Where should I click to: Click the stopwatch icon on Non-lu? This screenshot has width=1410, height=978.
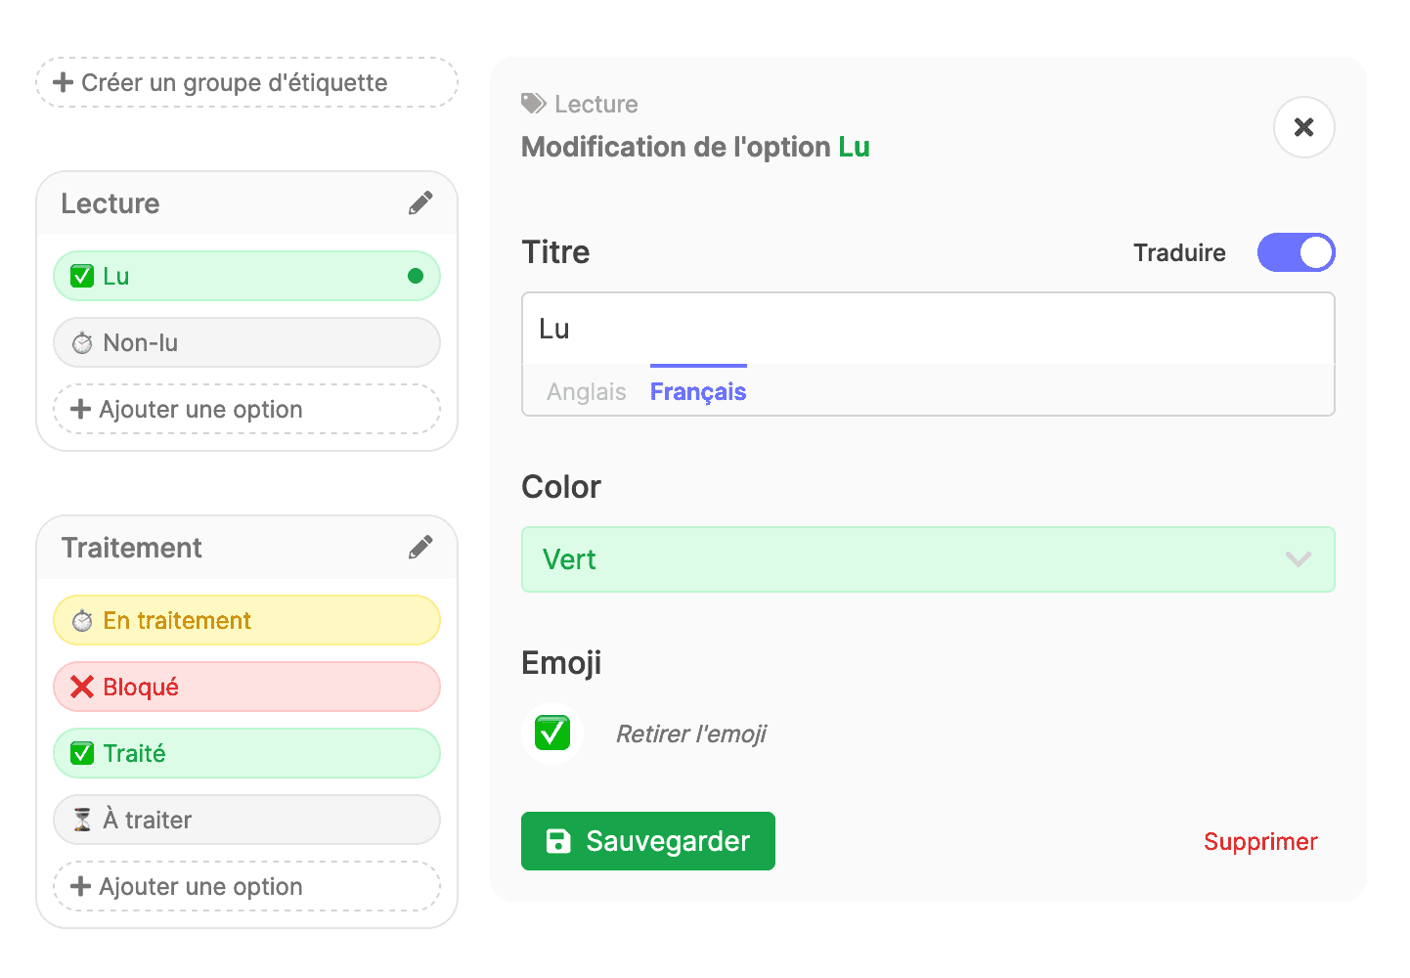pyautogui.click(x=82, y=343)
